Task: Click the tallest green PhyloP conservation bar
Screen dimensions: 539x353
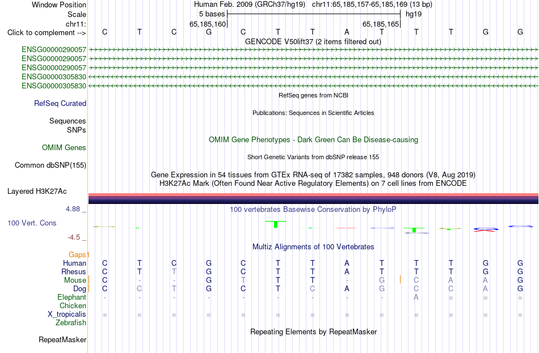Action: (276, 224)
